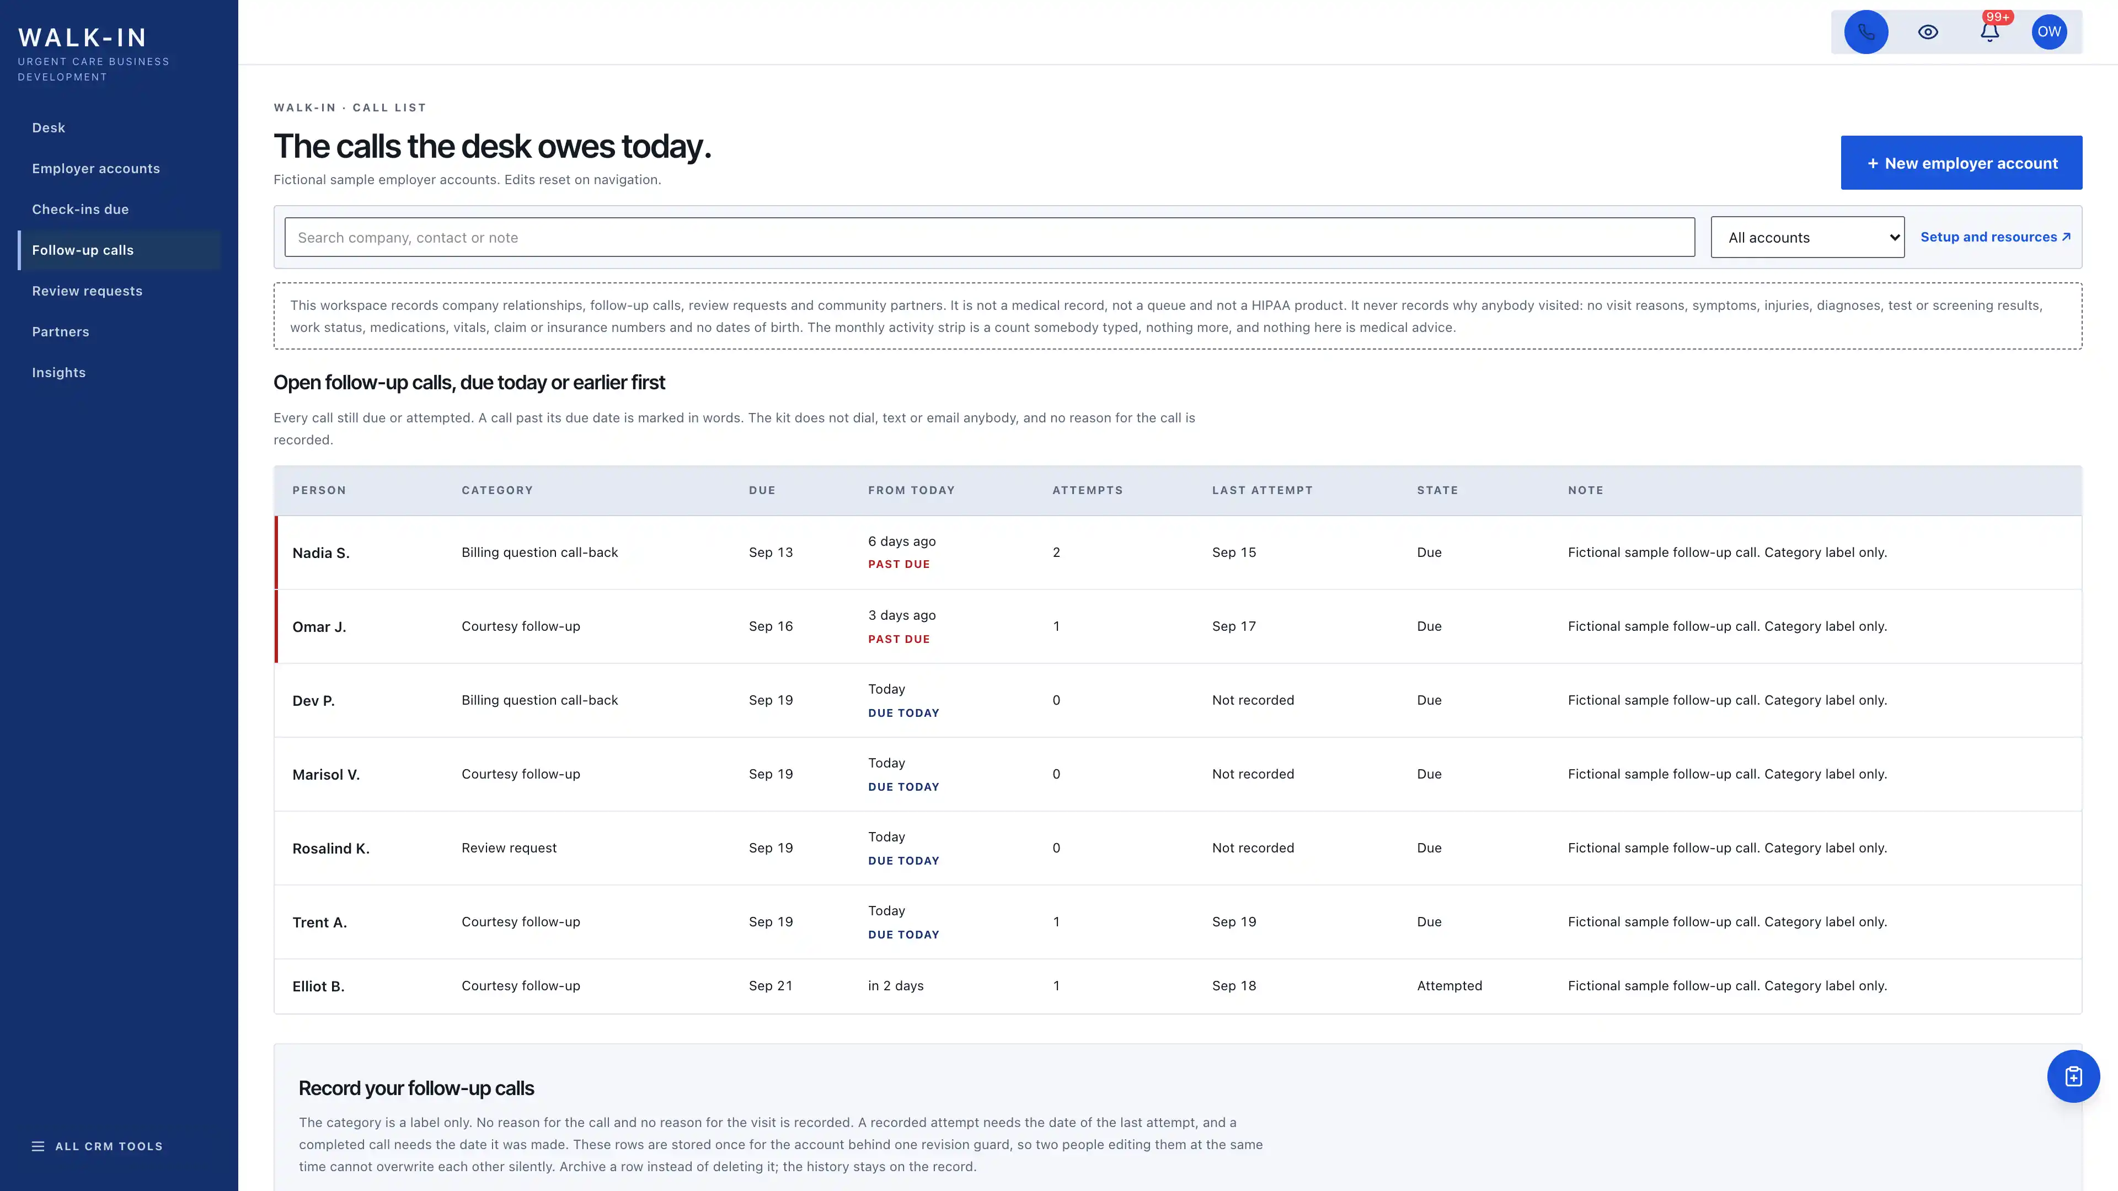Open Insights in sidebar

tap(59, 372)
